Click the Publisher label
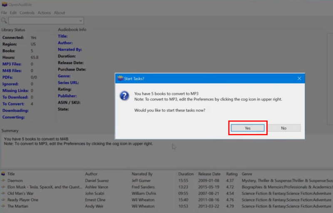This screenshot has height=213, width=333. [67, 96]
